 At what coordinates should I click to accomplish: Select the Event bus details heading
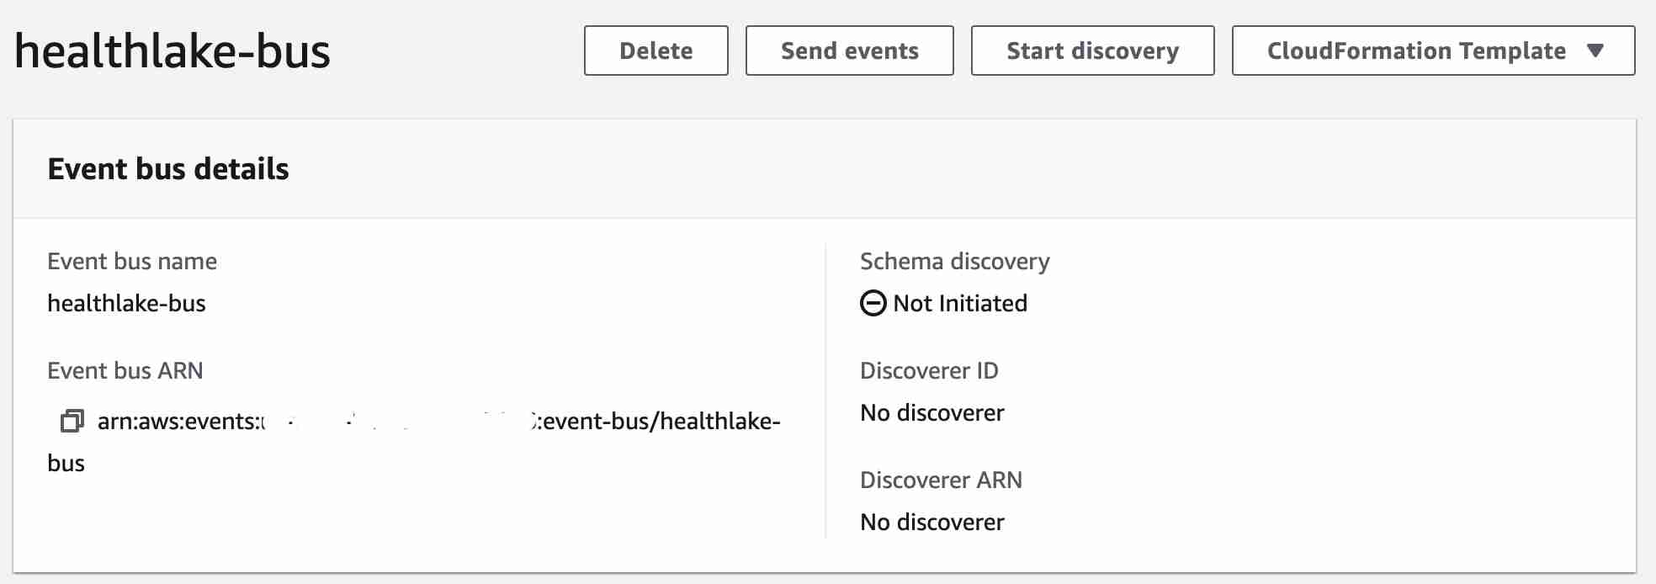coord(168,169)
